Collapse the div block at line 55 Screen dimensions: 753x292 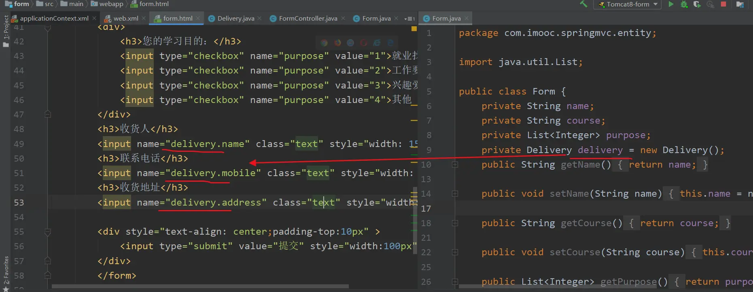[48, 232]
